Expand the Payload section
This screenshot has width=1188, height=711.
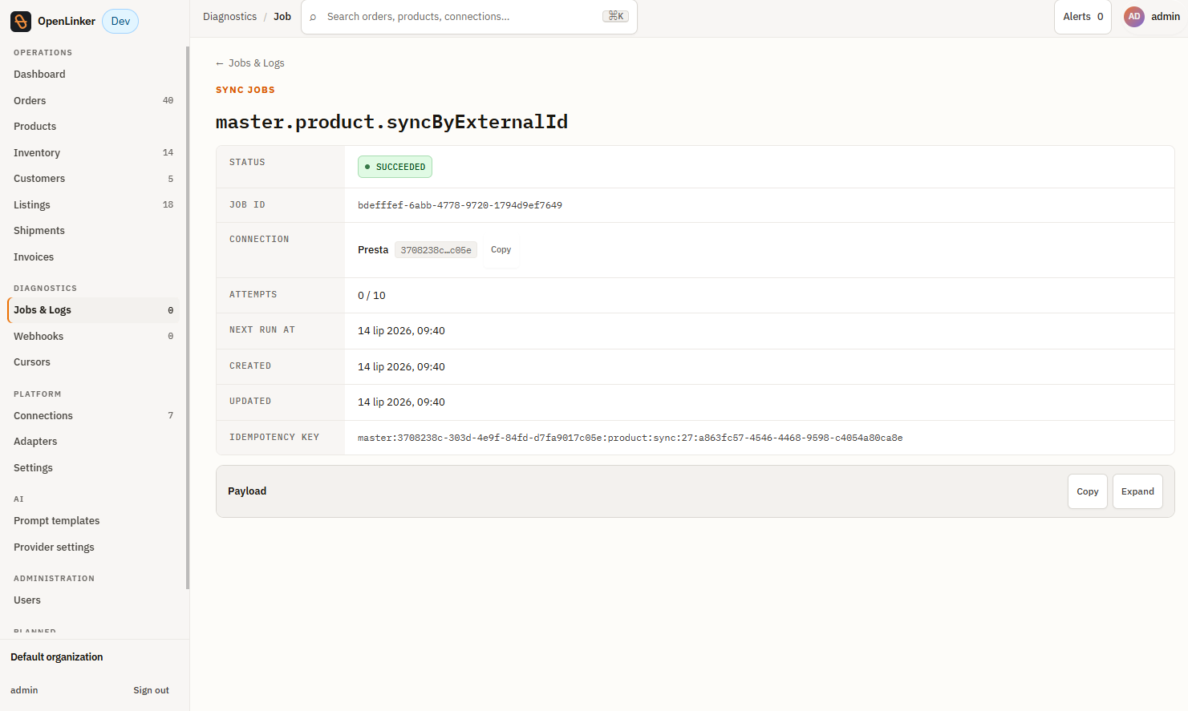(x=1137, y=491)
